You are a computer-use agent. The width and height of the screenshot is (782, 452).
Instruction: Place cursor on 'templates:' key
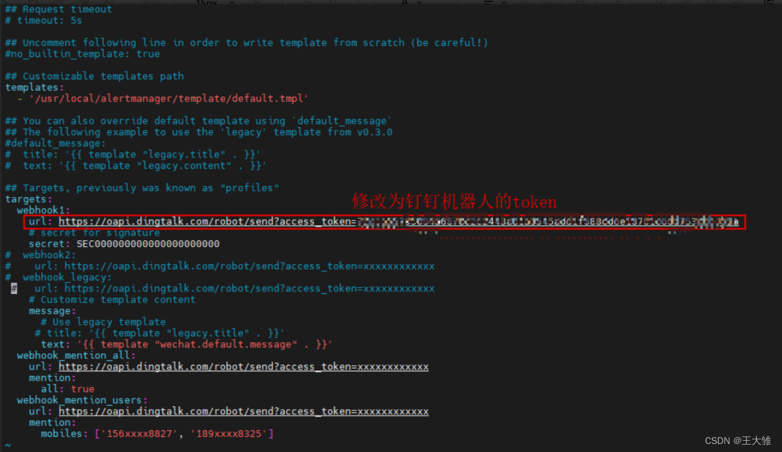tap(34, 87)
